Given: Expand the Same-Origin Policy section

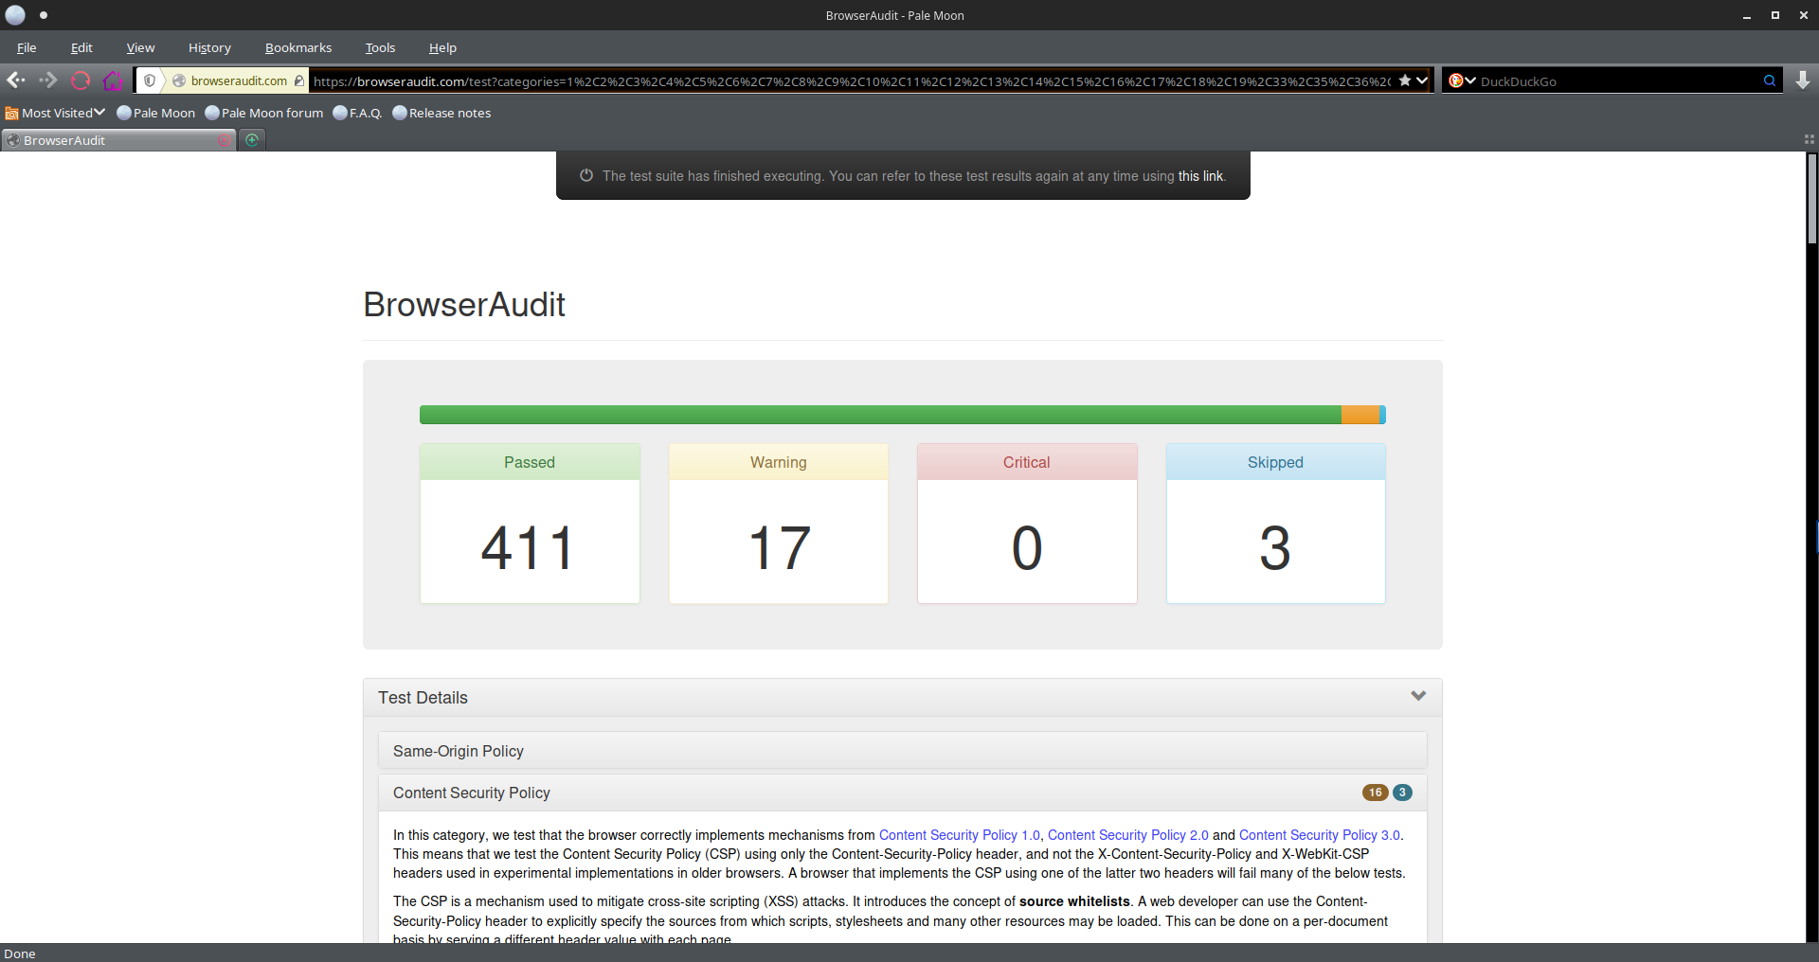Looking at the screenshot, I should [x=903, y=751].
